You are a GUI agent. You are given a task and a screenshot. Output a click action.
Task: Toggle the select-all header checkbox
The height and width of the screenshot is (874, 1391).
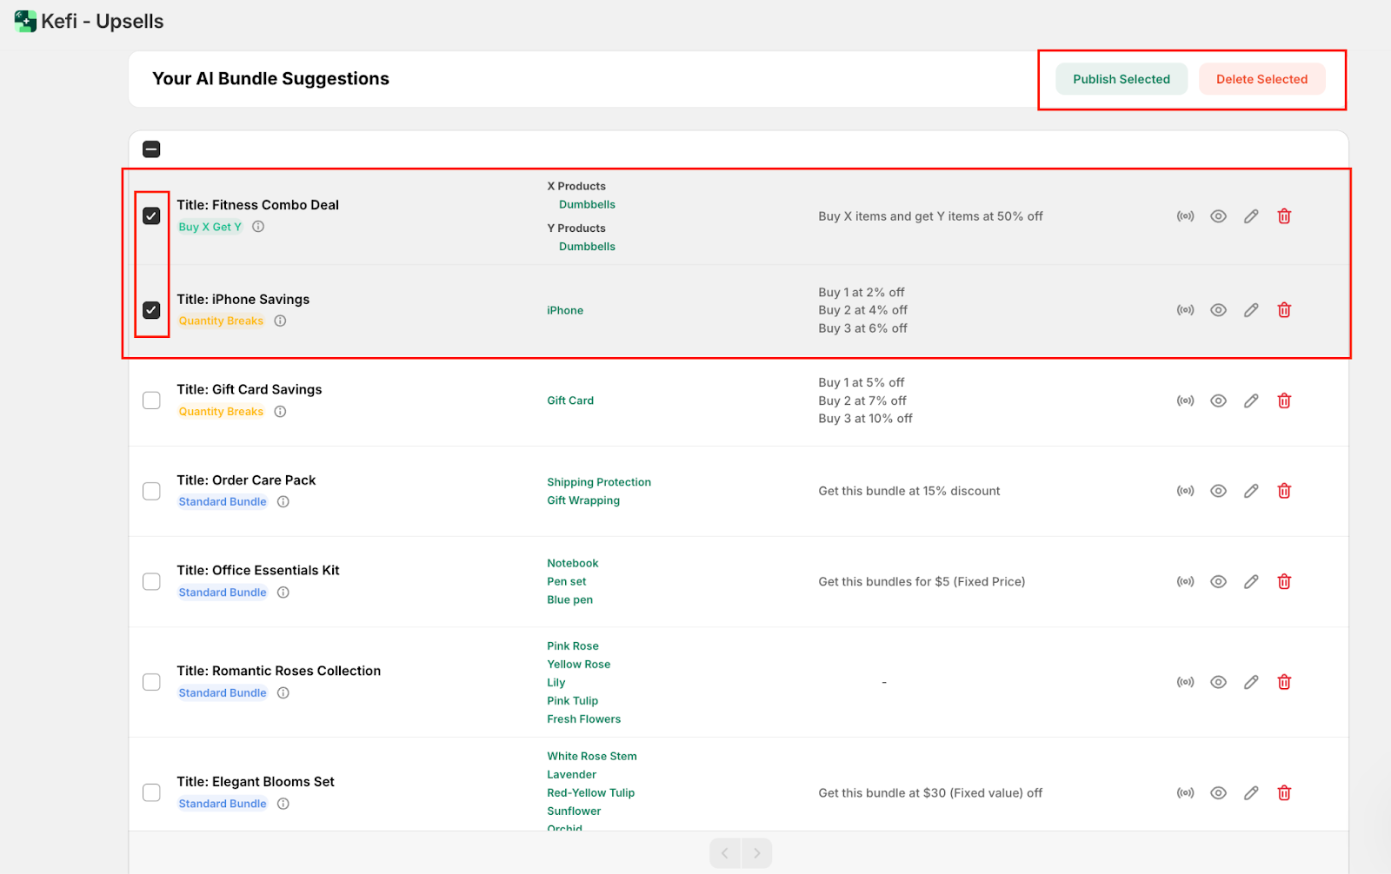coord(151,149)
